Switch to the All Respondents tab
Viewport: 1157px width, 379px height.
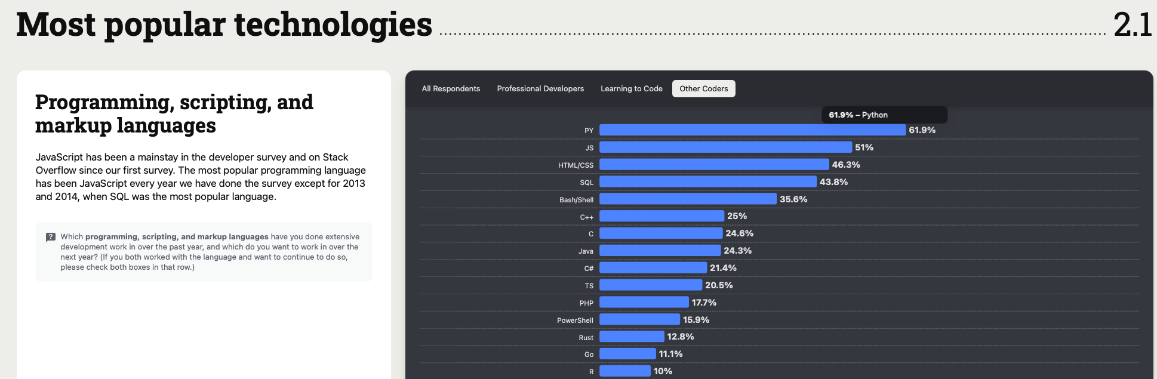[x=451, y=89]
